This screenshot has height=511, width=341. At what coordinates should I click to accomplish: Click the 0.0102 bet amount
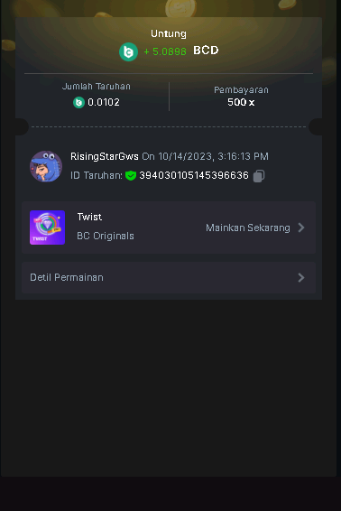pos(104,102)
